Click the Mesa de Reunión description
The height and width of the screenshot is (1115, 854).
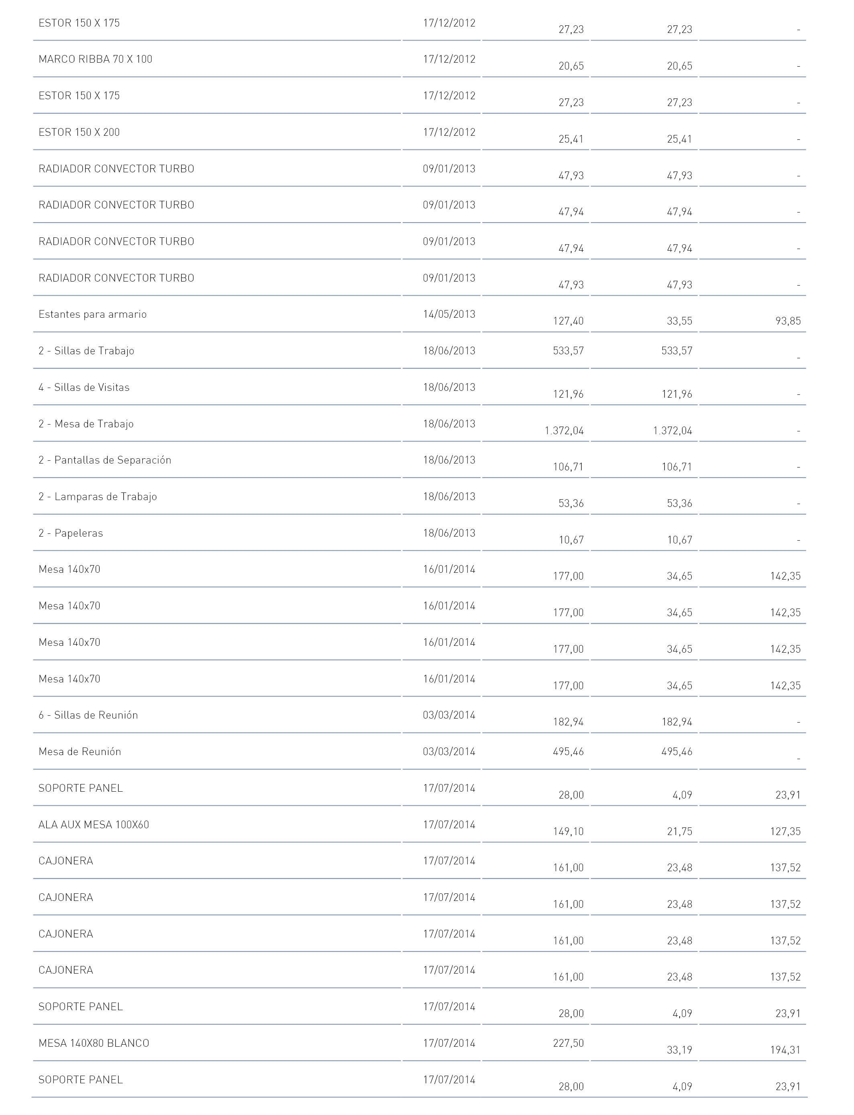coord(80,752)
